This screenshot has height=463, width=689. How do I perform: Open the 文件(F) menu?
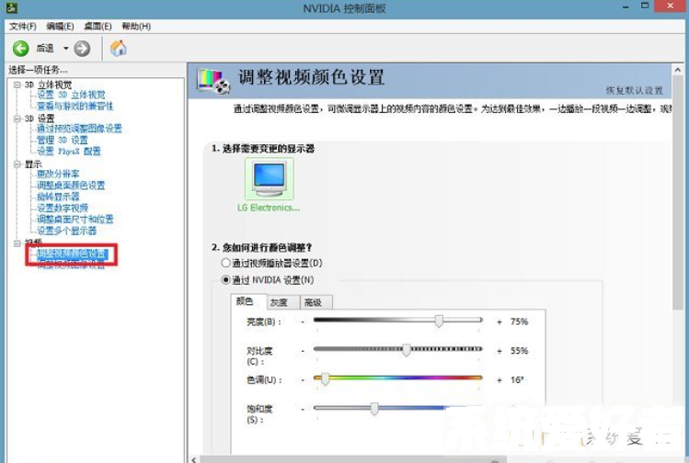tap(22, 26)
